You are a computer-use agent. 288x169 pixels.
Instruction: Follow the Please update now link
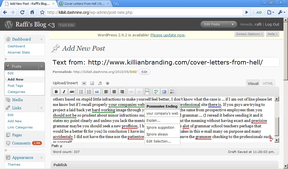point(167,35)
